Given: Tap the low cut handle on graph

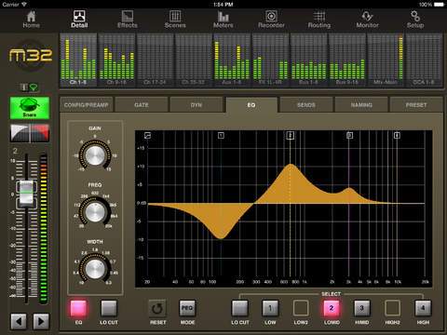Looking at the screenshot, I should 148,135.
